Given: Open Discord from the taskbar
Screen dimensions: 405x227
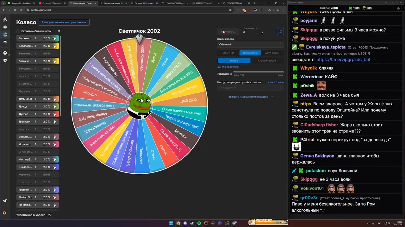Looking at the screenshot, I should tap(185, 223).
